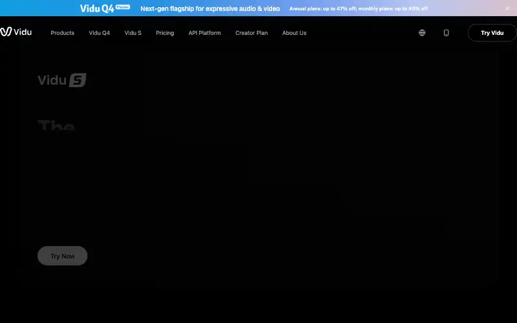Click the Try Now button
The image size is (517, 323).
(62, 256)
